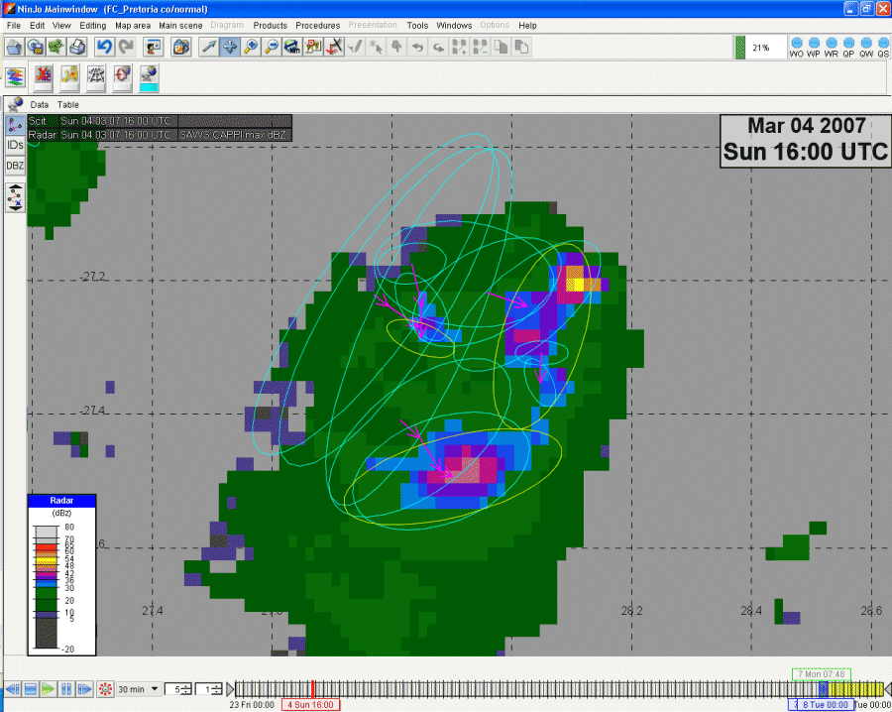This screenshot has height=712, width=892.
Task: Click the green map toolbar icon
Action: pyautogui.click(x=56, y=48)
